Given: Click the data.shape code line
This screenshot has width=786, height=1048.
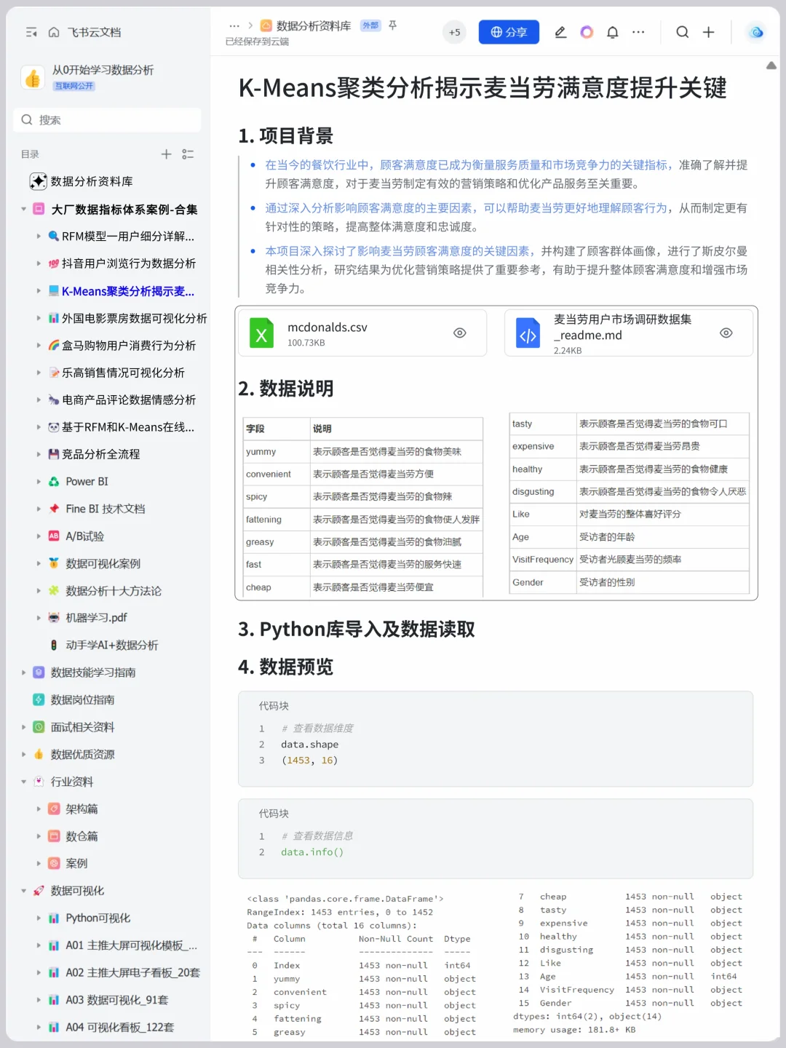Looking at the screenshot, I should click(x=310, y=744).
